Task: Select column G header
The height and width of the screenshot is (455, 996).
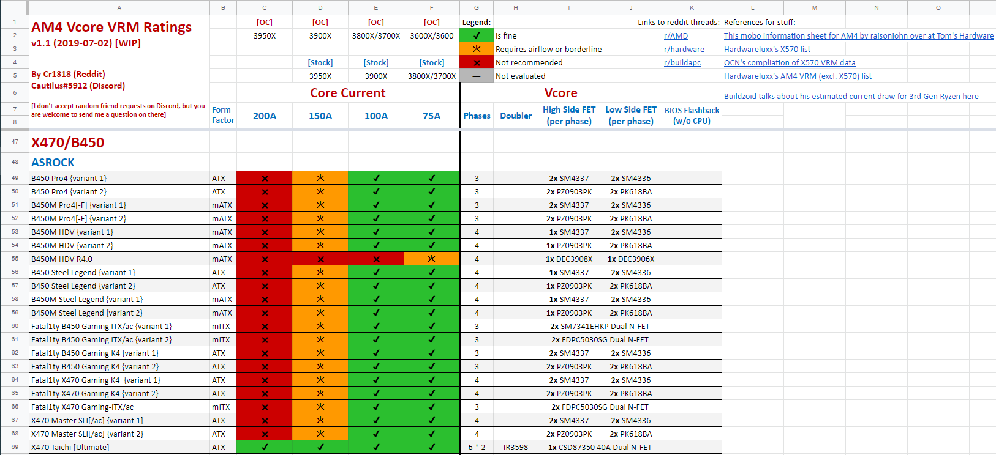Action: (477, 7)
